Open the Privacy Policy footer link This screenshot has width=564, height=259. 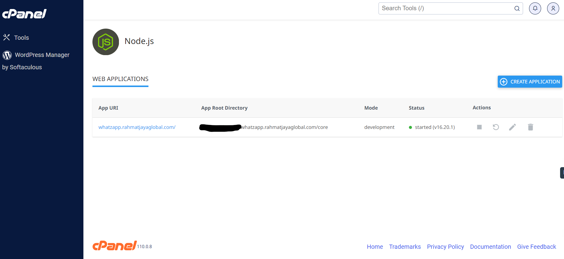445,247
